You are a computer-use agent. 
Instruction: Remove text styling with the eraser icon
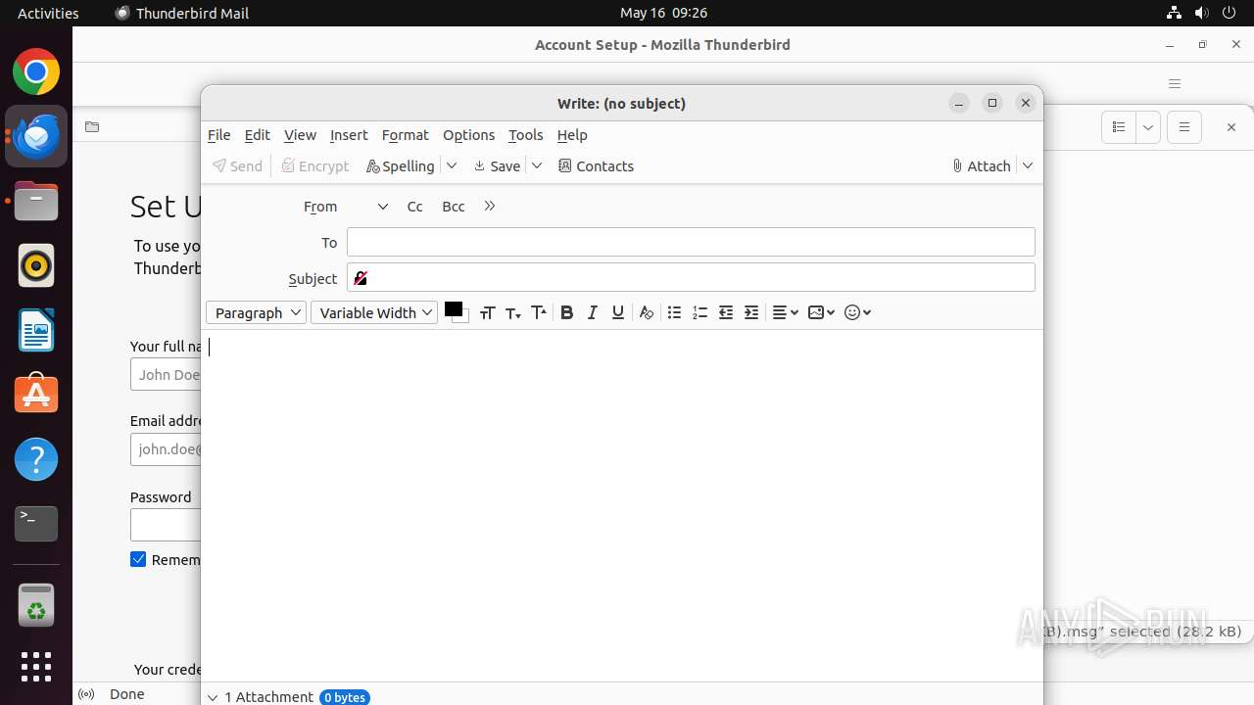(x=646, y=312)
